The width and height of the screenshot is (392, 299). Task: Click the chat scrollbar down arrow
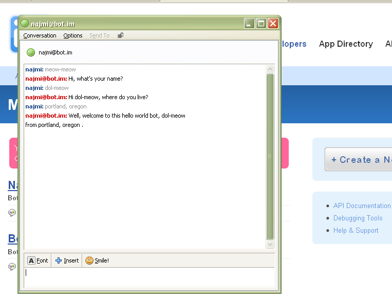click(270, 244)
